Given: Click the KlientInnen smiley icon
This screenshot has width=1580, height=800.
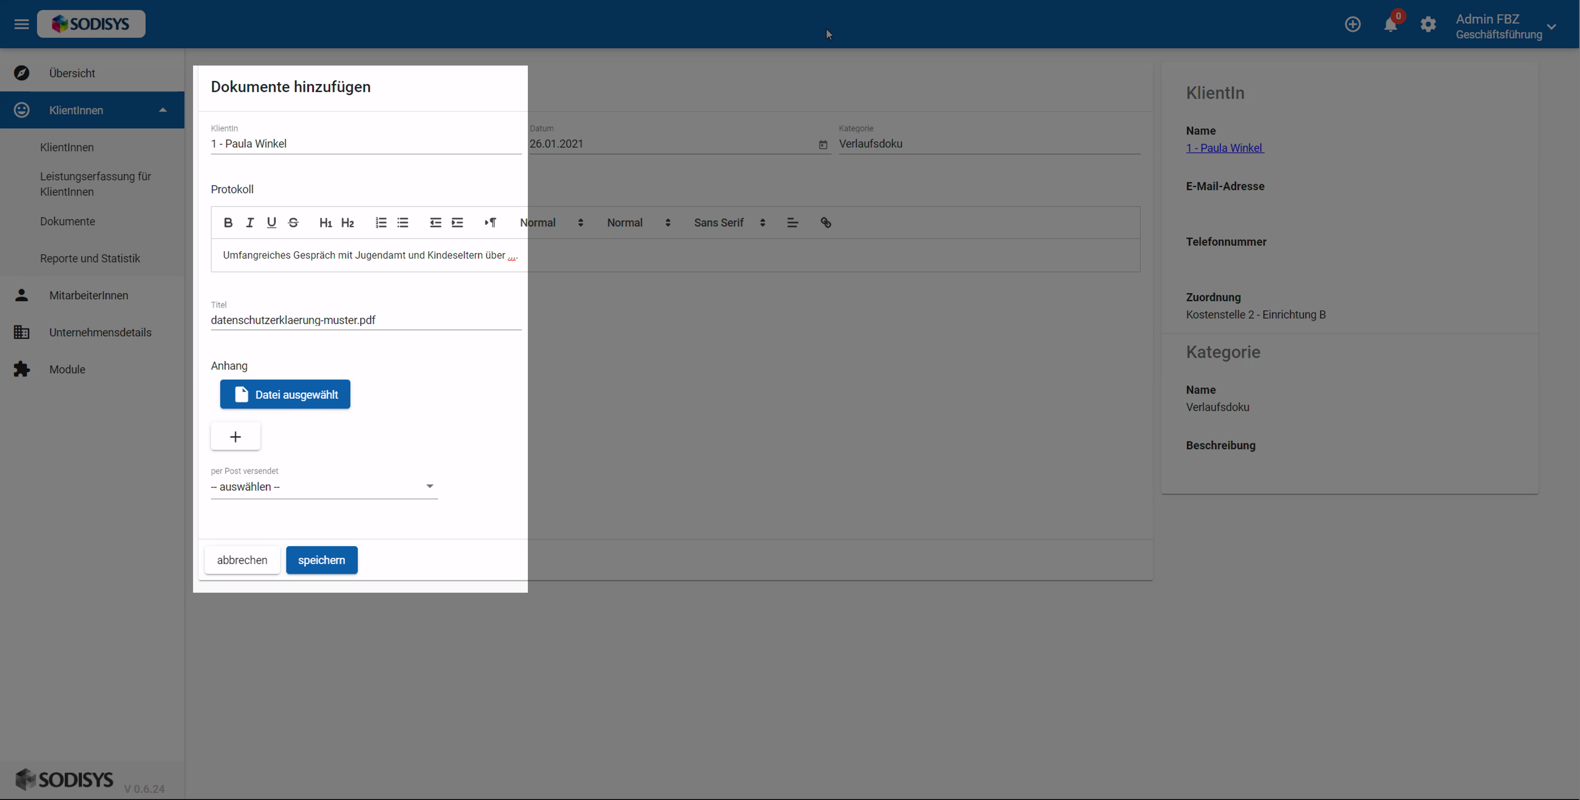Looking at the screenshot, I should (21, 110).
